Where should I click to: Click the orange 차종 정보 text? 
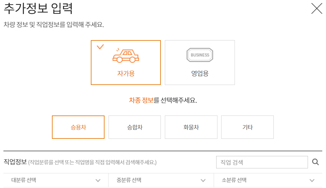tap(141, 101)
